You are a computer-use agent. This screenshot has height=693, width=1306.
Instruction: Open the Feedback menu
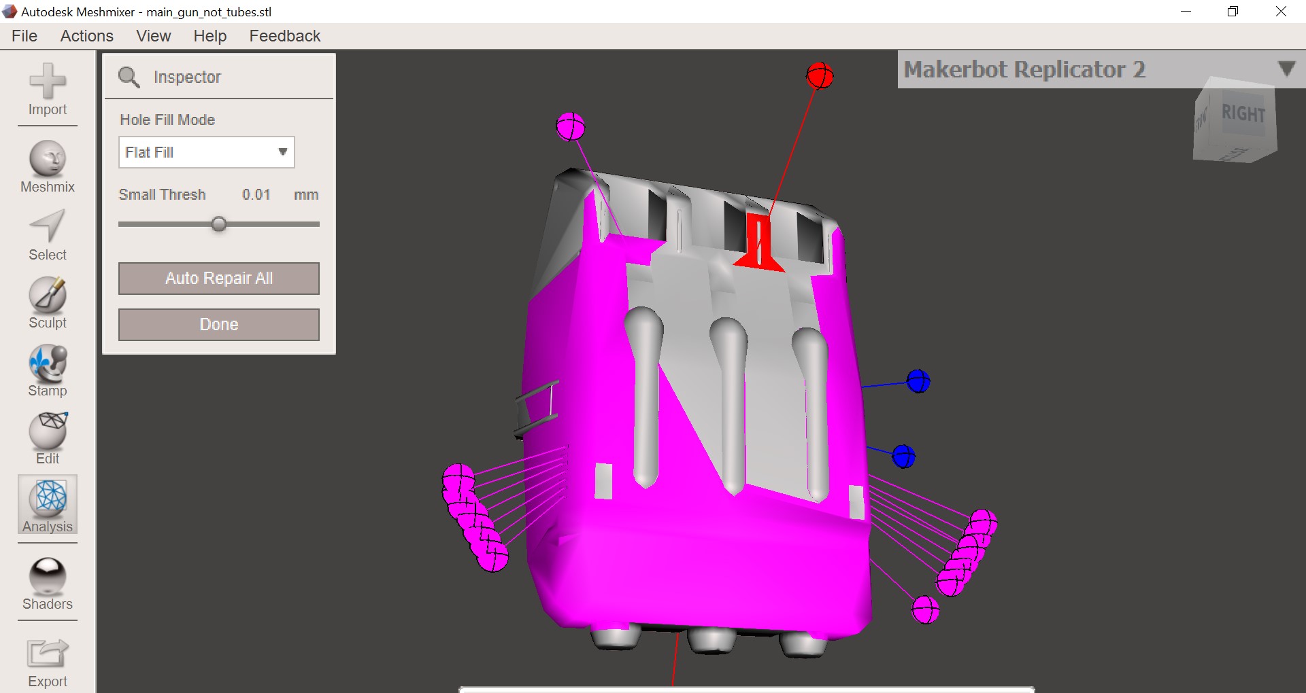(x=284, y=36)
